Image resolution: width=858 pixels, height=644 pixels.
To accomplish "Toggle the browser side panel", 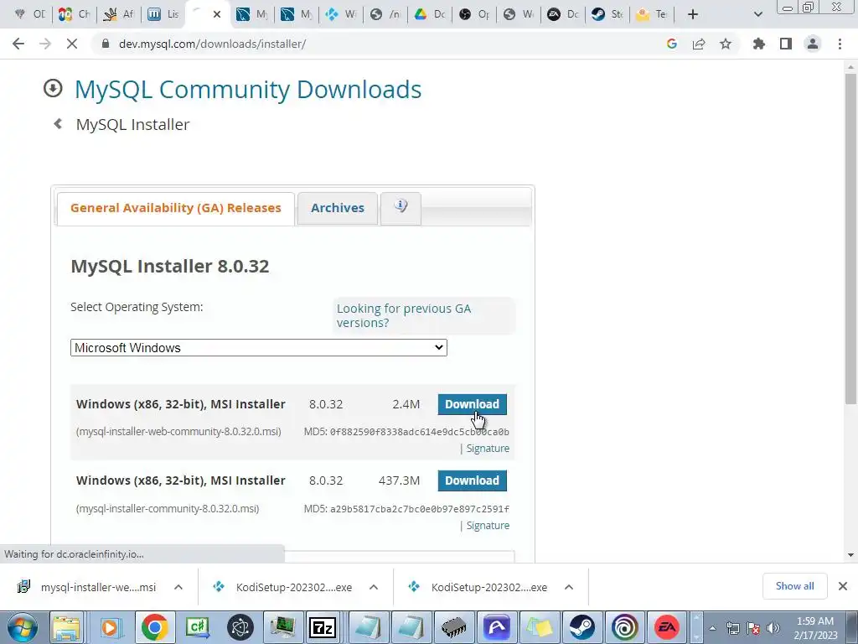I will 786,44.
